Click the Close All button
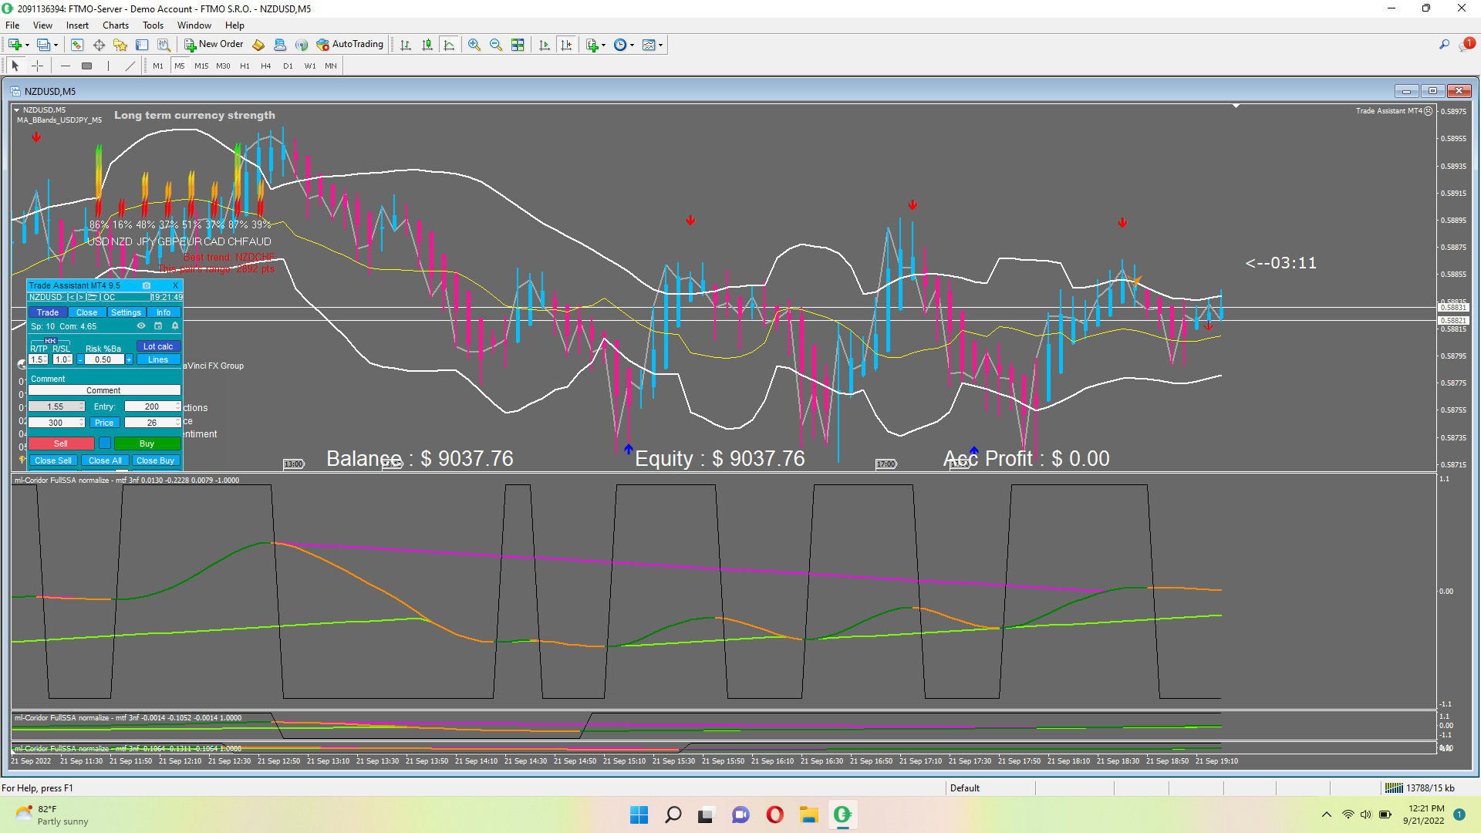1481x833 pixels. (105, 461)
